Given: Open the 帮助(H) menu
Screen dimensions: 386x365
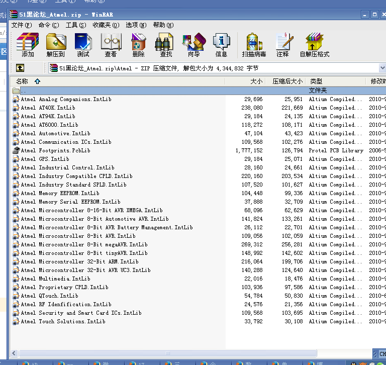Looking at the screenshot, I should tap(163, 25).
